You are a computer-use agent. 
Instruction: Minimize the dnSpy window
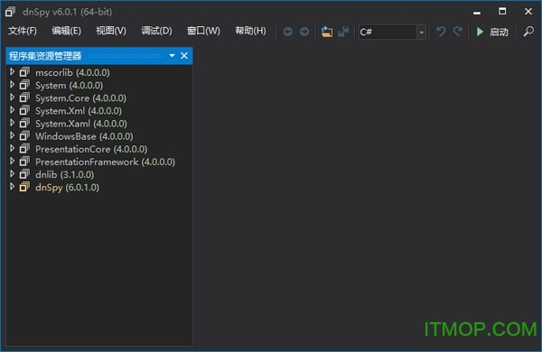(477, 12)
